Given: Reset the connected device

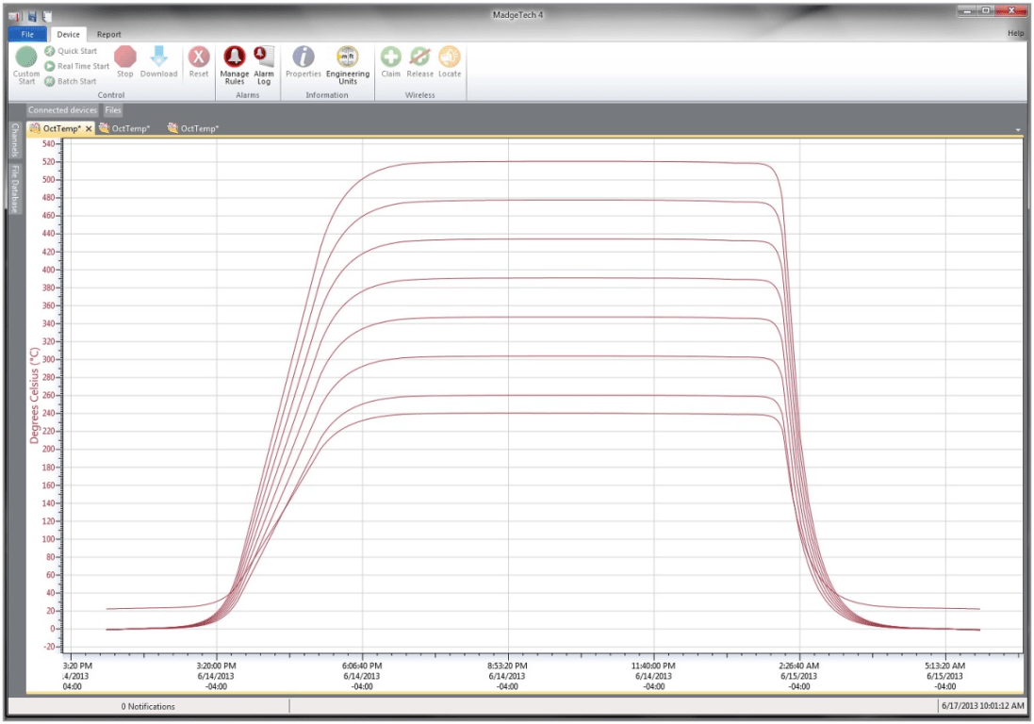Looking at the screenshot, I should coord(197,60).
